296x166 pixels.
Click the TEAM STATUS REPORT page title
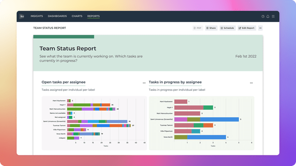tap(50, 28)
